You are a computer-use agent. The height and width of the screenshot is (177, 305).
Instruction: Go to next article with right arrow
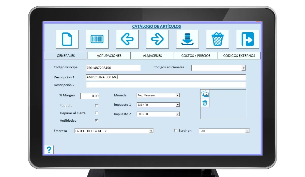tap(157, 39)
